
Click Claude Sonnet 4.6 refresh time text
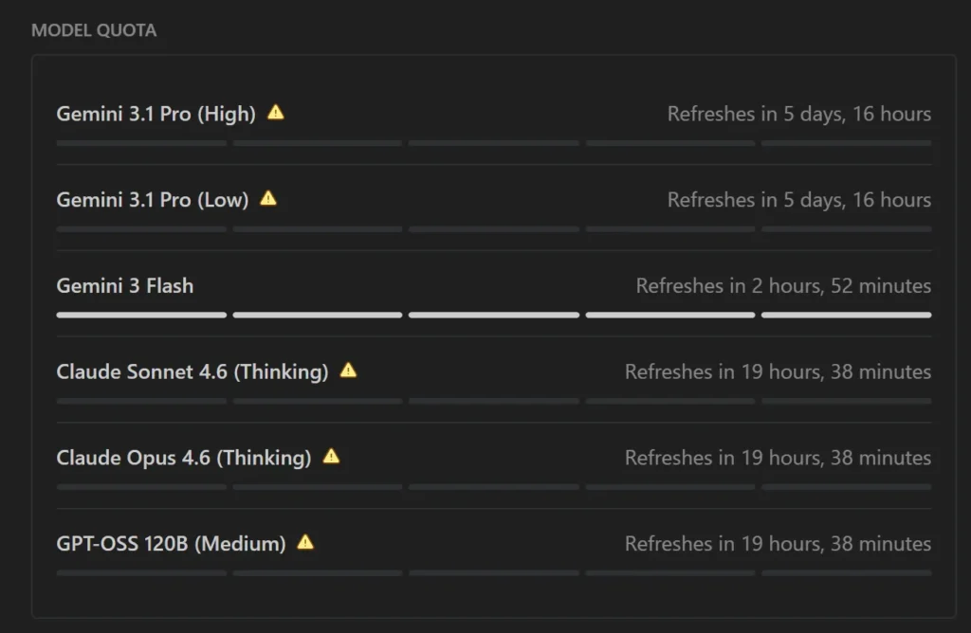tap(778, 371)
